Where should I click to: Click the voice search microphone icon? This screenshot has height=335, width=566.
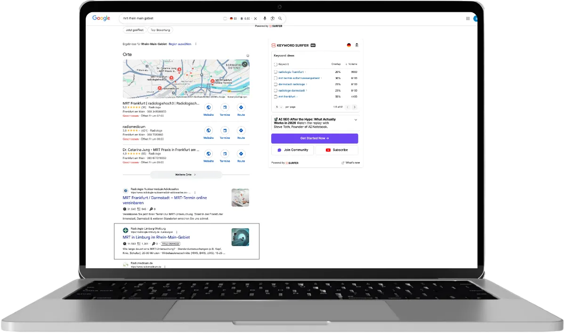(265, 18)
